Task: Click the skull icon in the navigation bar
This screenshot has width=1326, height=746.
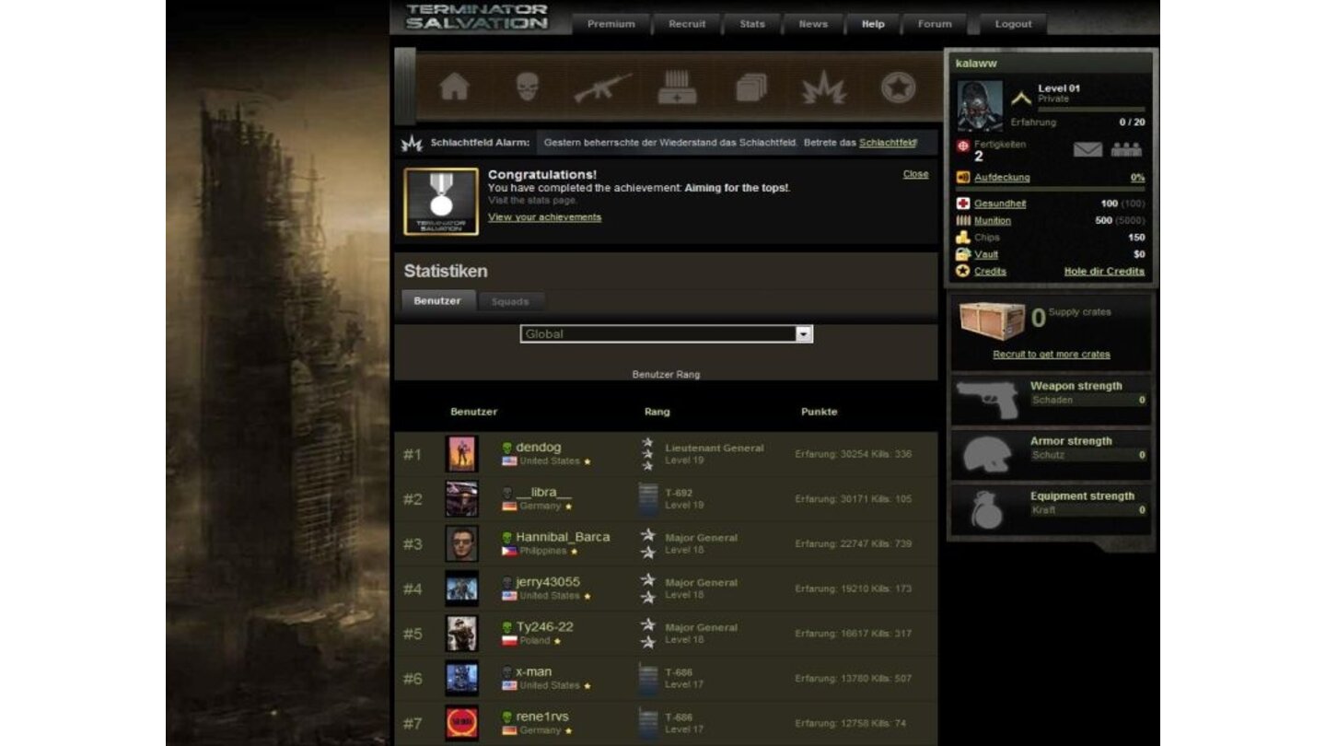Action: pyautogui.click(x=527, y=87)
